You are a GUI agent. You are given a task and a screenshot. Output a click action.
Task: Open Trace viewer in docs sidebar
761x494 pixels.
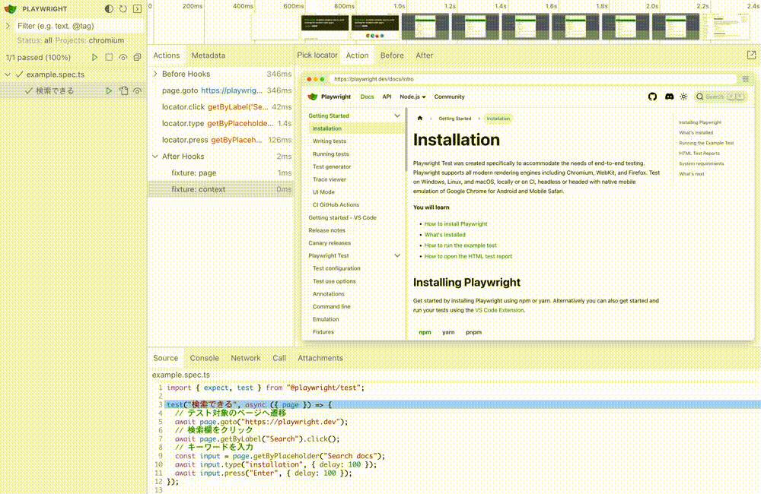click(330, 179)
